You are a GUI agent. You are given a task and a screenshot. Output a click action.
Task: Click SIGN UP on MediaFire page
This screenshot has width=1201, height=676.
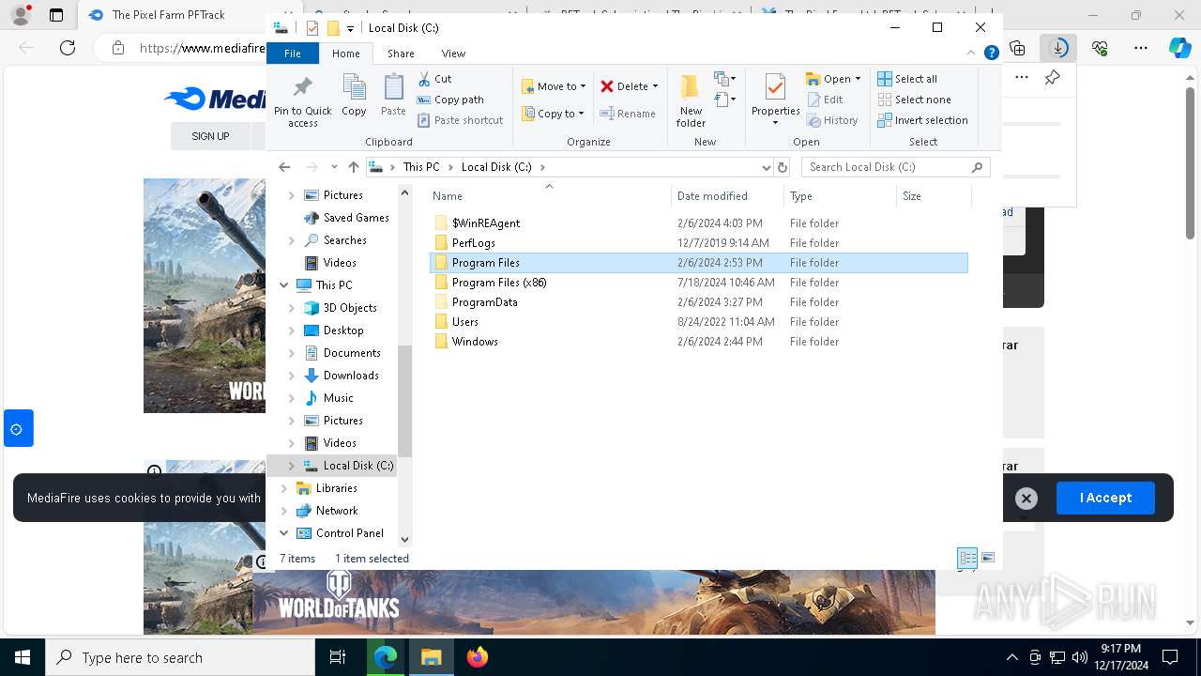210,136
